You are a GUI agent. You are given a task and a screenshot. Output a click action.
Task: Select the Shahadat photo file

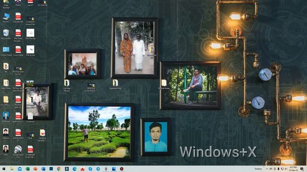[x=6, y=118]
